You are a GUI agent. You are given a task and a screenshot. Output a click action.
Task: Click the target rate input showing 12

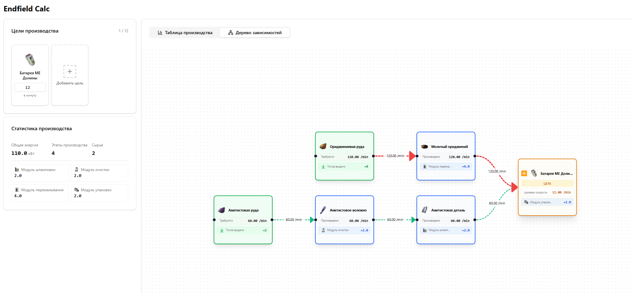coord(30,87)
